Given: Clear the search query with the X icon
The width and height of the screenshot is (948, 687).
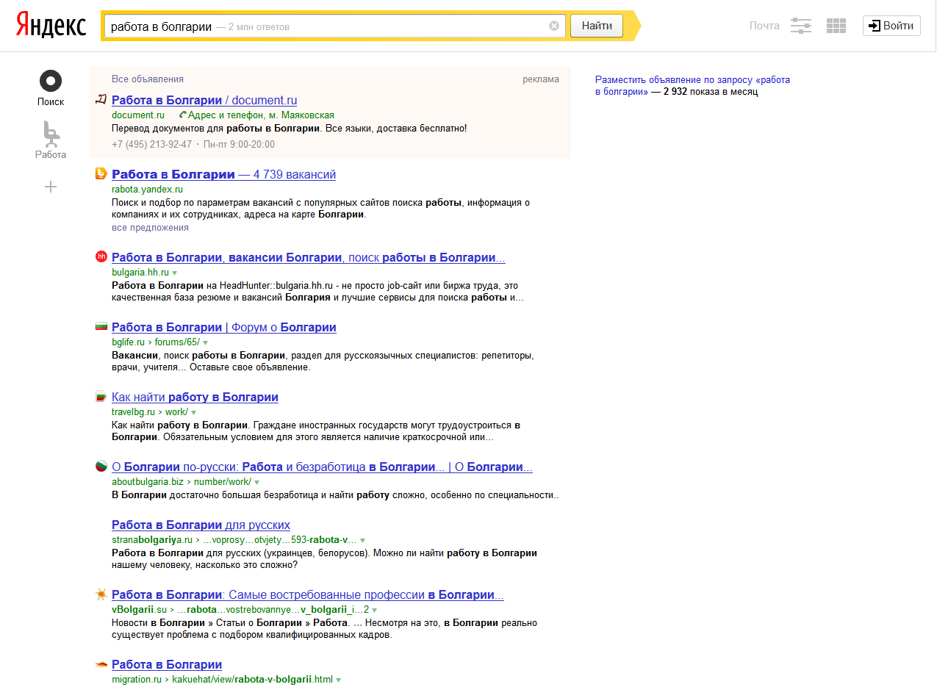Looking at the screenshot, I should pyautogui.click(x=554, y=26).
